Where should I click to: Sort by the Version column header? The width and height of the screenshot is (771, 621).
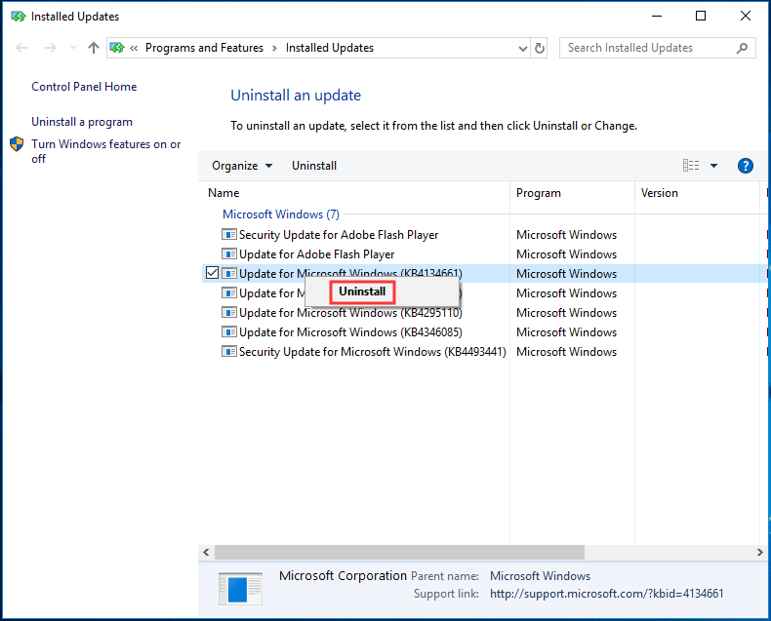(660, 193)
